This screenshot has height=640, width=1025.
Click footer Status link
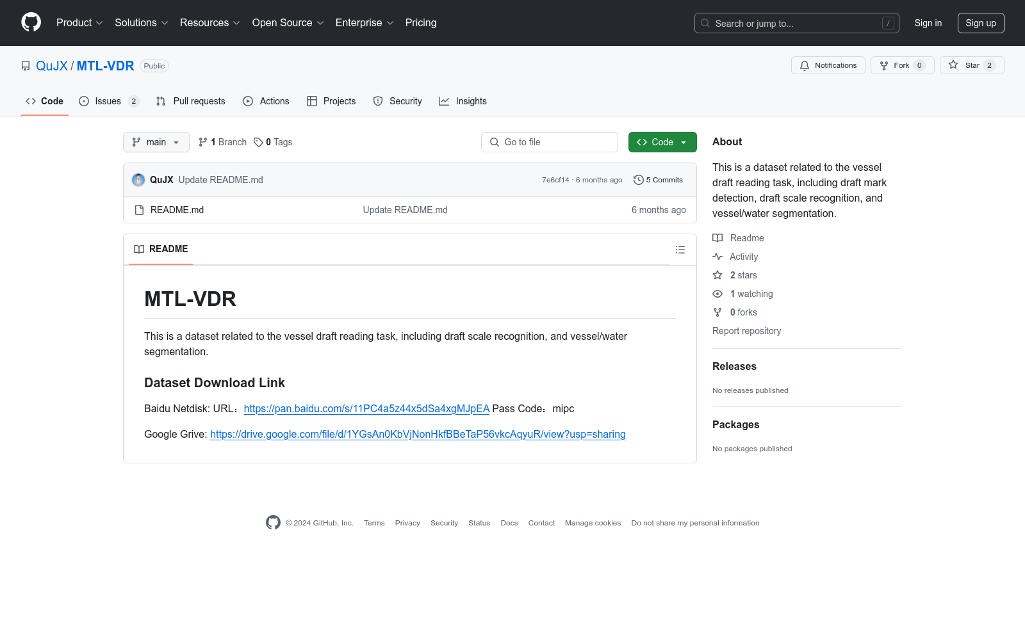(x=479, y=523)
